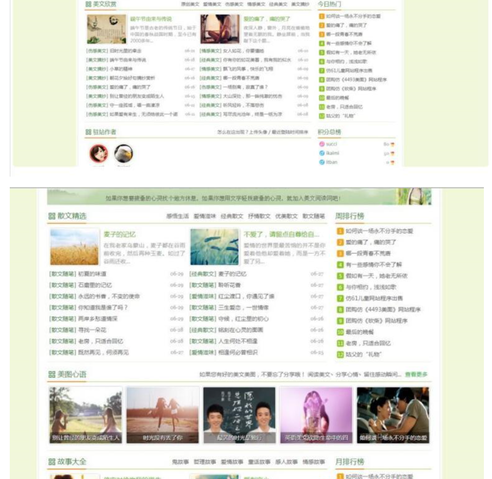Open 仿61儿童网站程序出售 in 周排行榜
This screenshot has width=492, height=479.
tap(374, 299)
